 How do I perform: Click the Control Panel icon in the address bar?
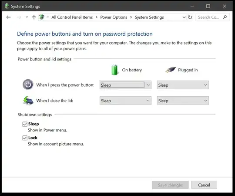[42, 17]
